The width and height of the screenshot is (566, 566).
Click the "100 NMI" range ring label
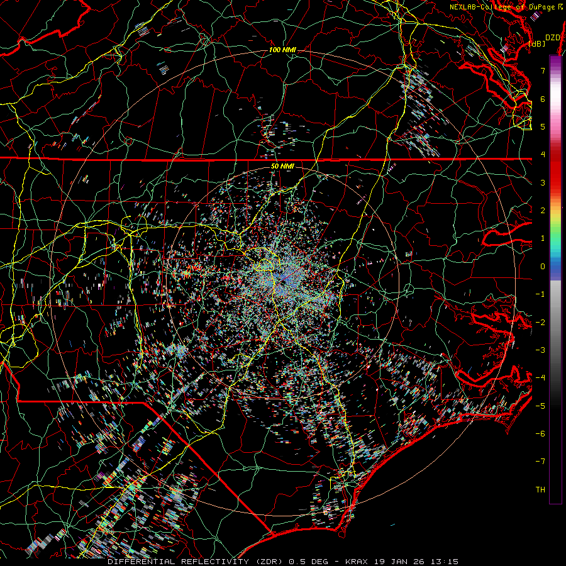(282, 50)
